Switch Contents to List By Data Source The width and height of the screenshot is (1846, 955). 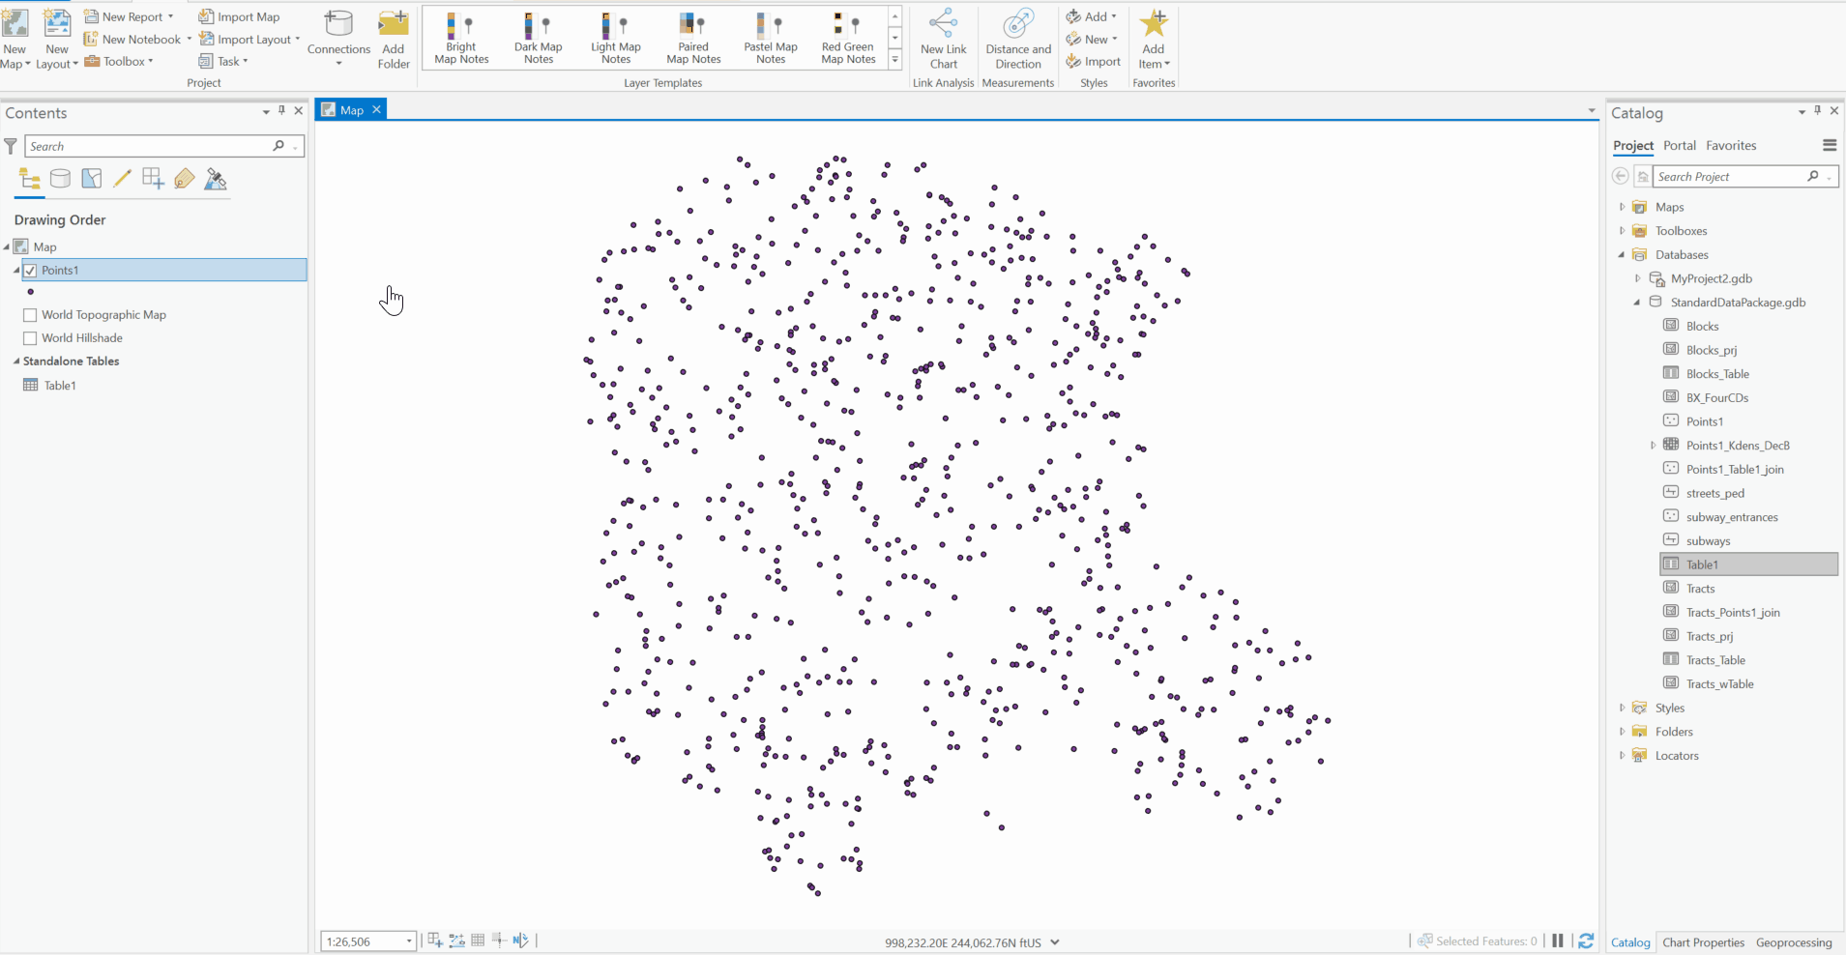point(60,179)
